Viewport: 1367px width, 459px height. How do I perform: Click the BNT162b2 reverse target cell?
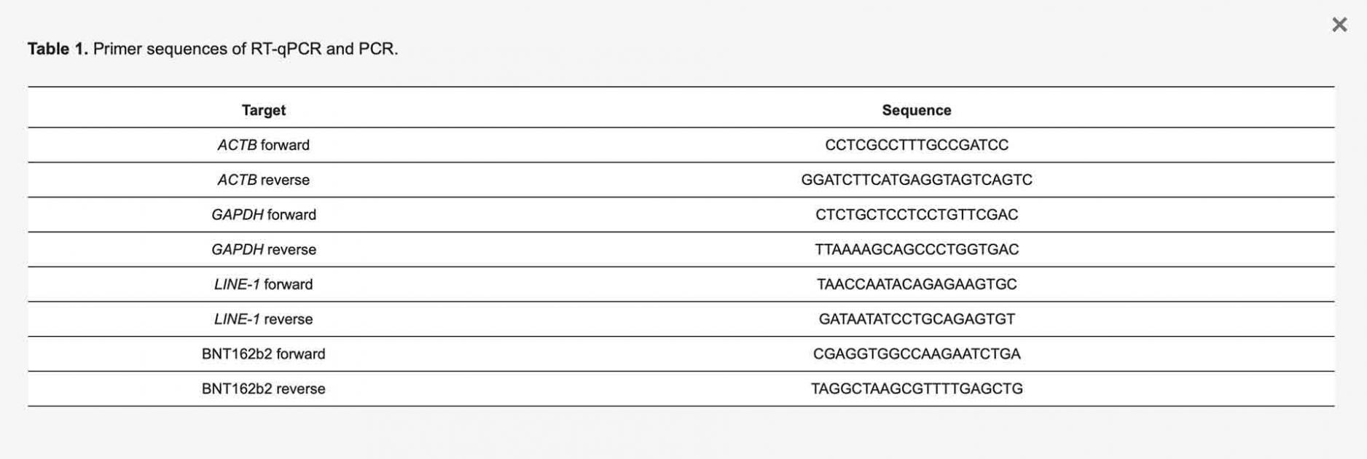click(264, 389)
